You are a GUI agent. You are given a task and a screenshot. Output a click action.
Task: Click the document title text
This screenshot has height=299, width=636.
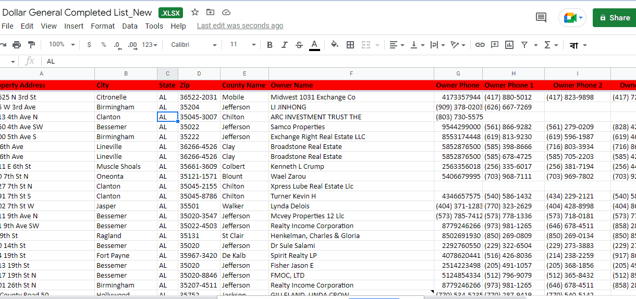(77, 13)
